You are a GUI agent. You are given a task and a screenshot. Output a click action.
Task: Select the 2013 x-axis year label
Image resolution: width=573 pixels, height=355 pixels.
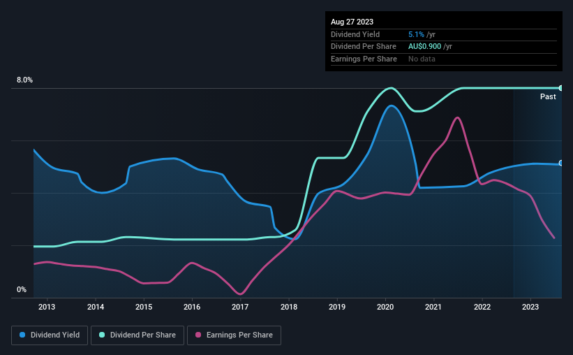click(x=47, y=307)
